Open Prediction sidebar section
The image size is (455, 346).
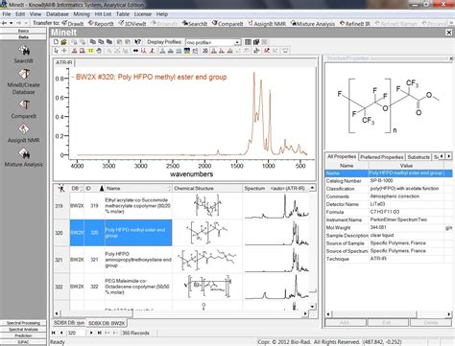pos(23,335)
